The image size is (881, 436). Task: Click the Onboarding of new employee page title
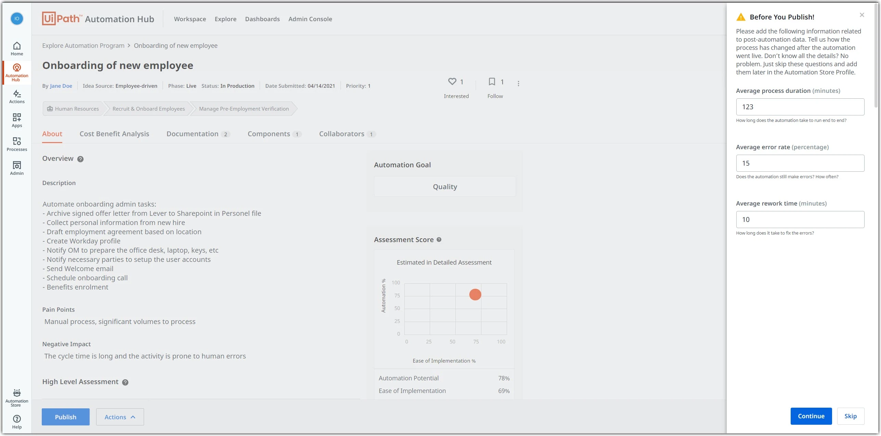point(118,65)
